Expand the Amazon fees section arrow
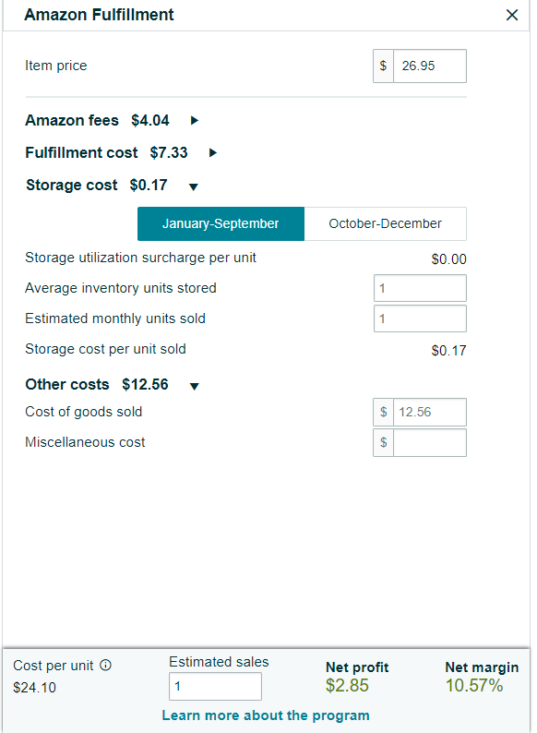537x733 pixels. (195, 121)
